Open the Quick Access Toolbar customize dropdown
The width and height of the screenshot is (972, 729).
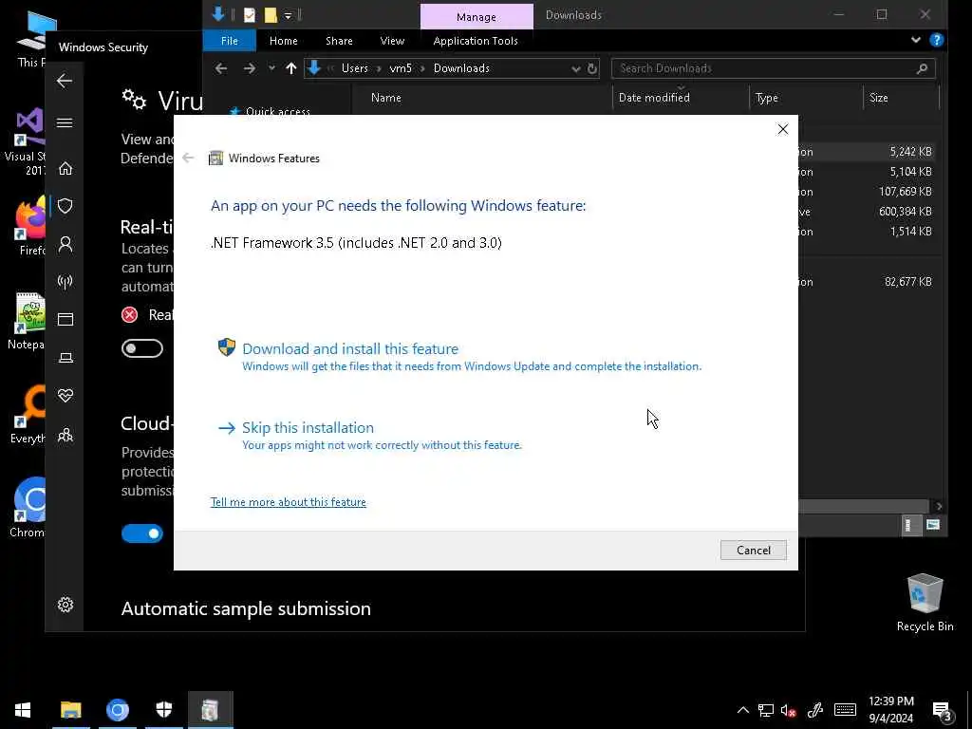pyautogui.click(x=289, y=15)
